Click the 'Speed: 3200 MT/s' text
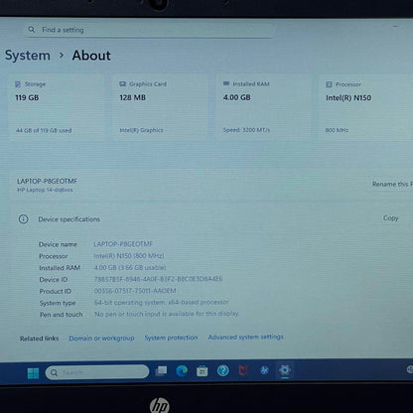 [246, 130]
